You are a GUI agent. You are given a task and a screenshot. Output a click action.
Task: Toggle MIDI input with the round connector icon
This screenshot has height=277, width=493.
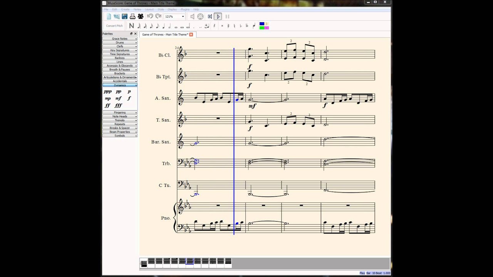200,17
